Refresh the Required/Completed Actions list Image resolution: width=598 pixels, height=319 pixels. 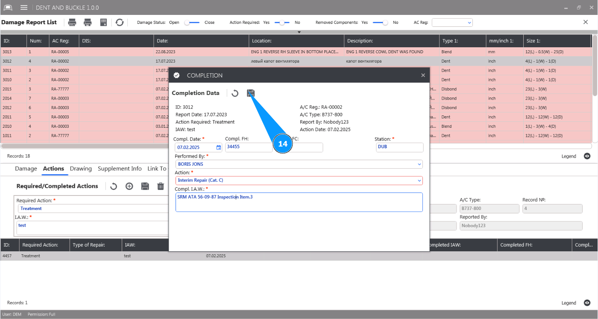point(114,186)
